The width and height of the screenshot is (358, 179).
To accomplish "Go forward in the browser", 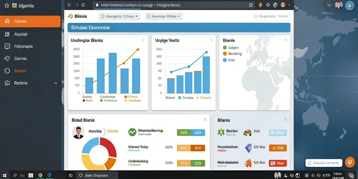I will (x=77, y=5).
